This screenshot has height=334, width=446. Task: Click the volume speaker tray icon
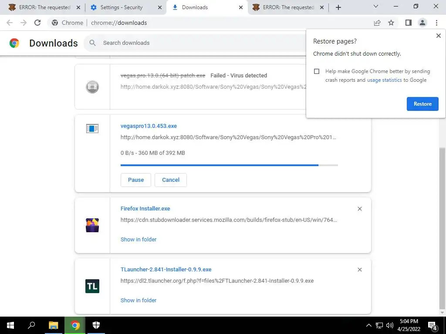click(x=390, y=325)
